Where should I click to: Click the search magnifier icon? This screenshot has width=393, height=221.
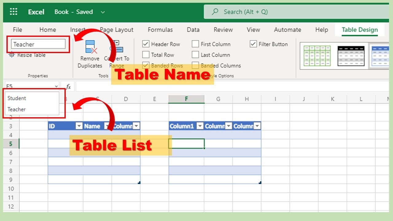coord(215,12)
